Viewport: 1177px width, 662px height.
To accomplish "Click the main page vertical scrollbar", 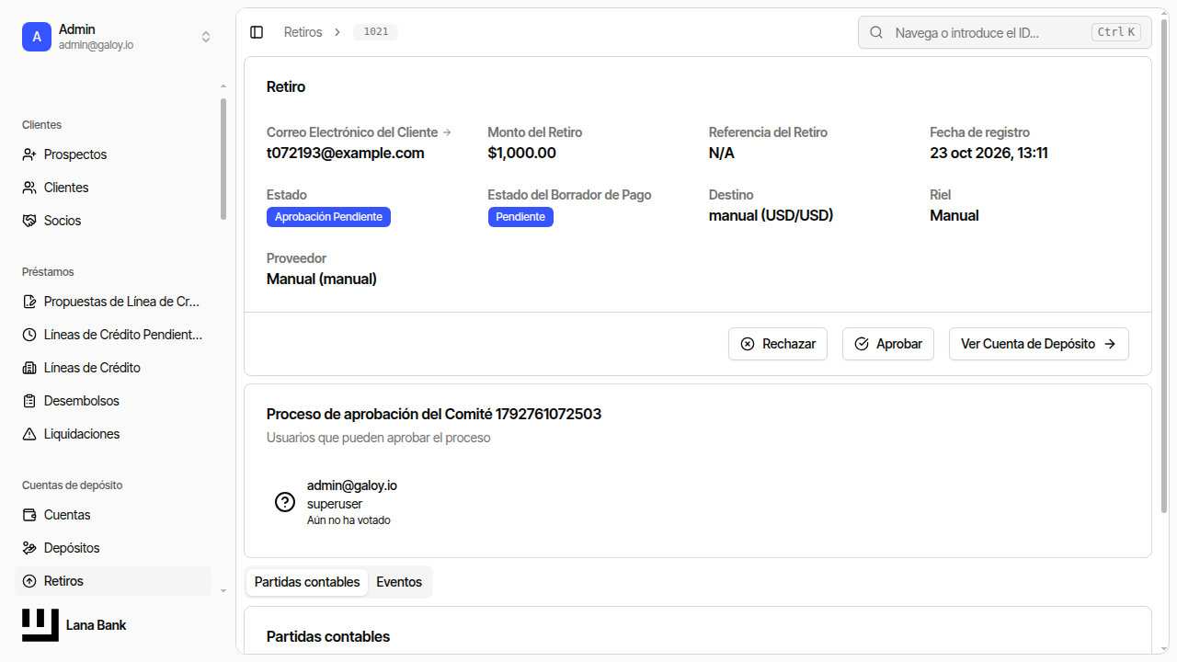I will tap(1164, 267).
